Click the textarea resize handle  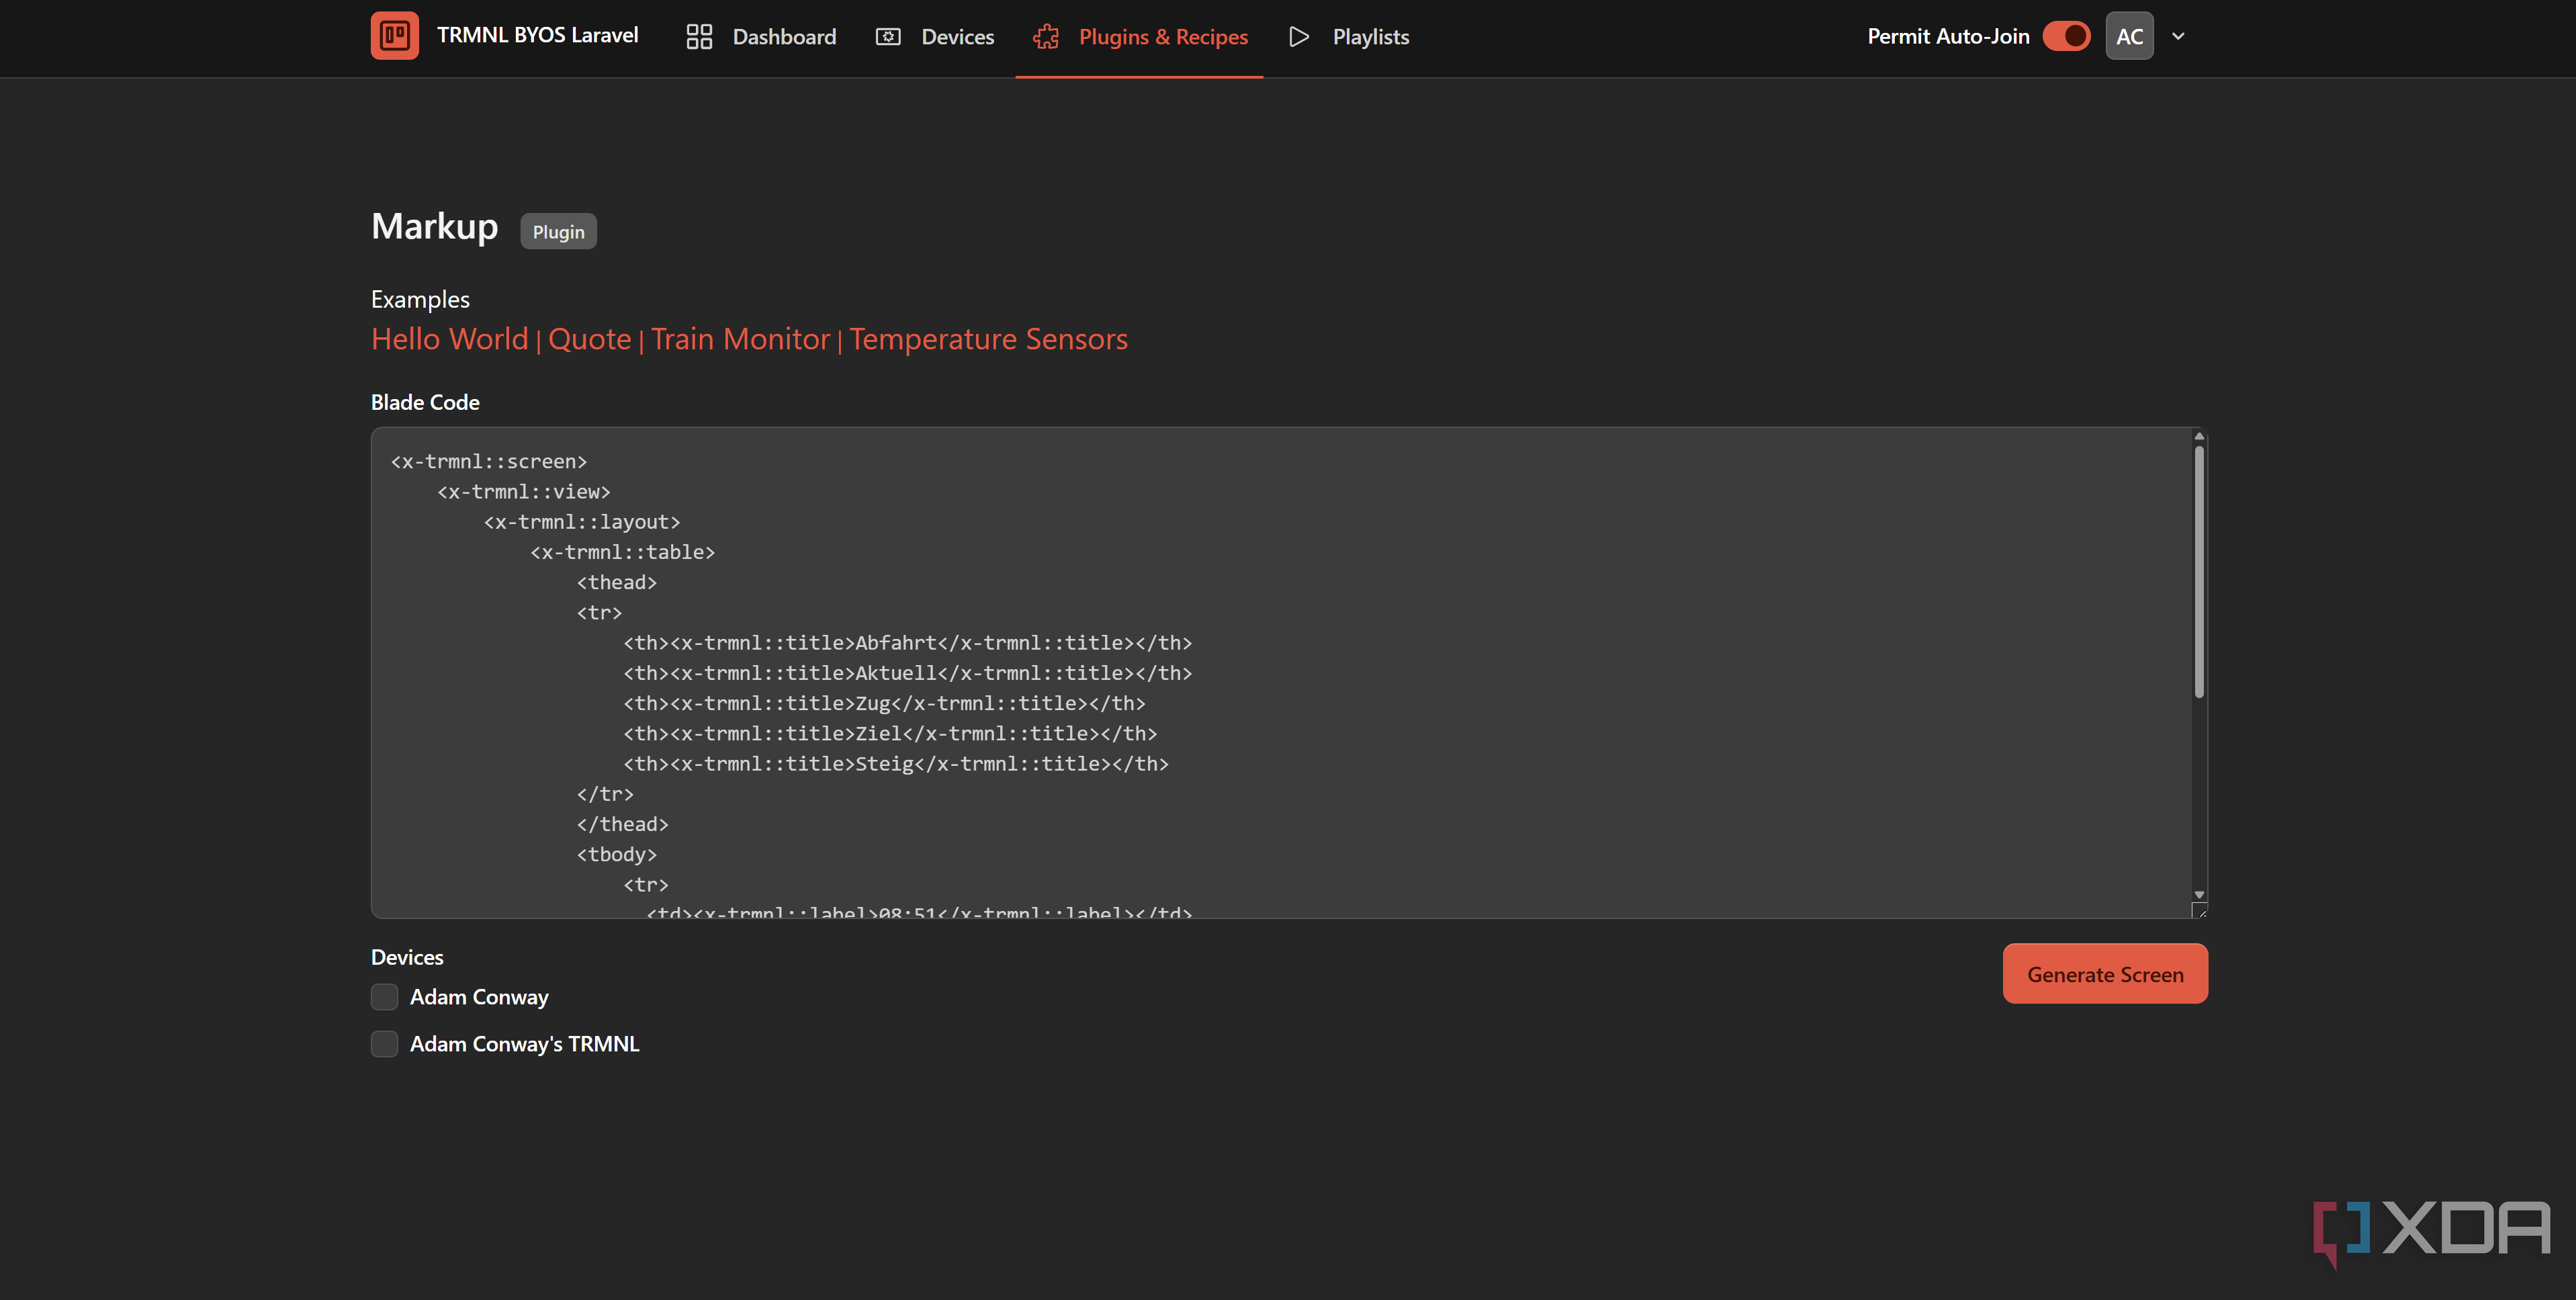(2200, 910)
